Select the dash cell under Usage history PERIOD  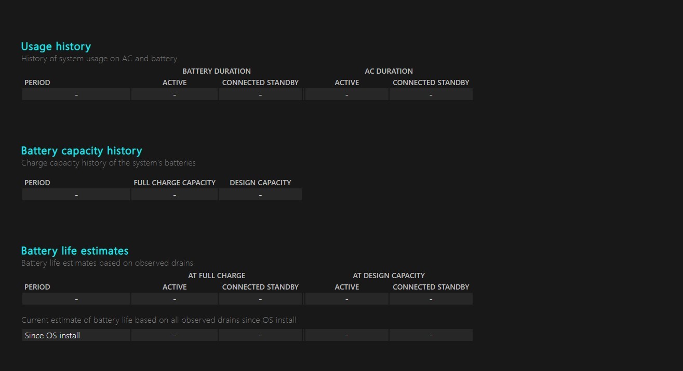coord(76,94)
